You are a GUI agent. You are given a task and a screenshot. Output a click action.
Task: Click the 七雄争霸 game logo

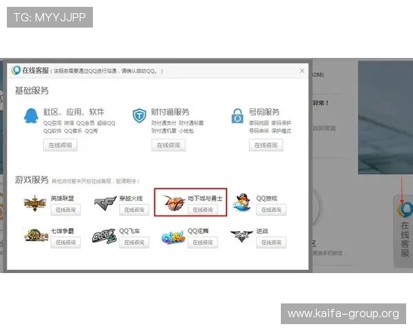tap(36, 235)
